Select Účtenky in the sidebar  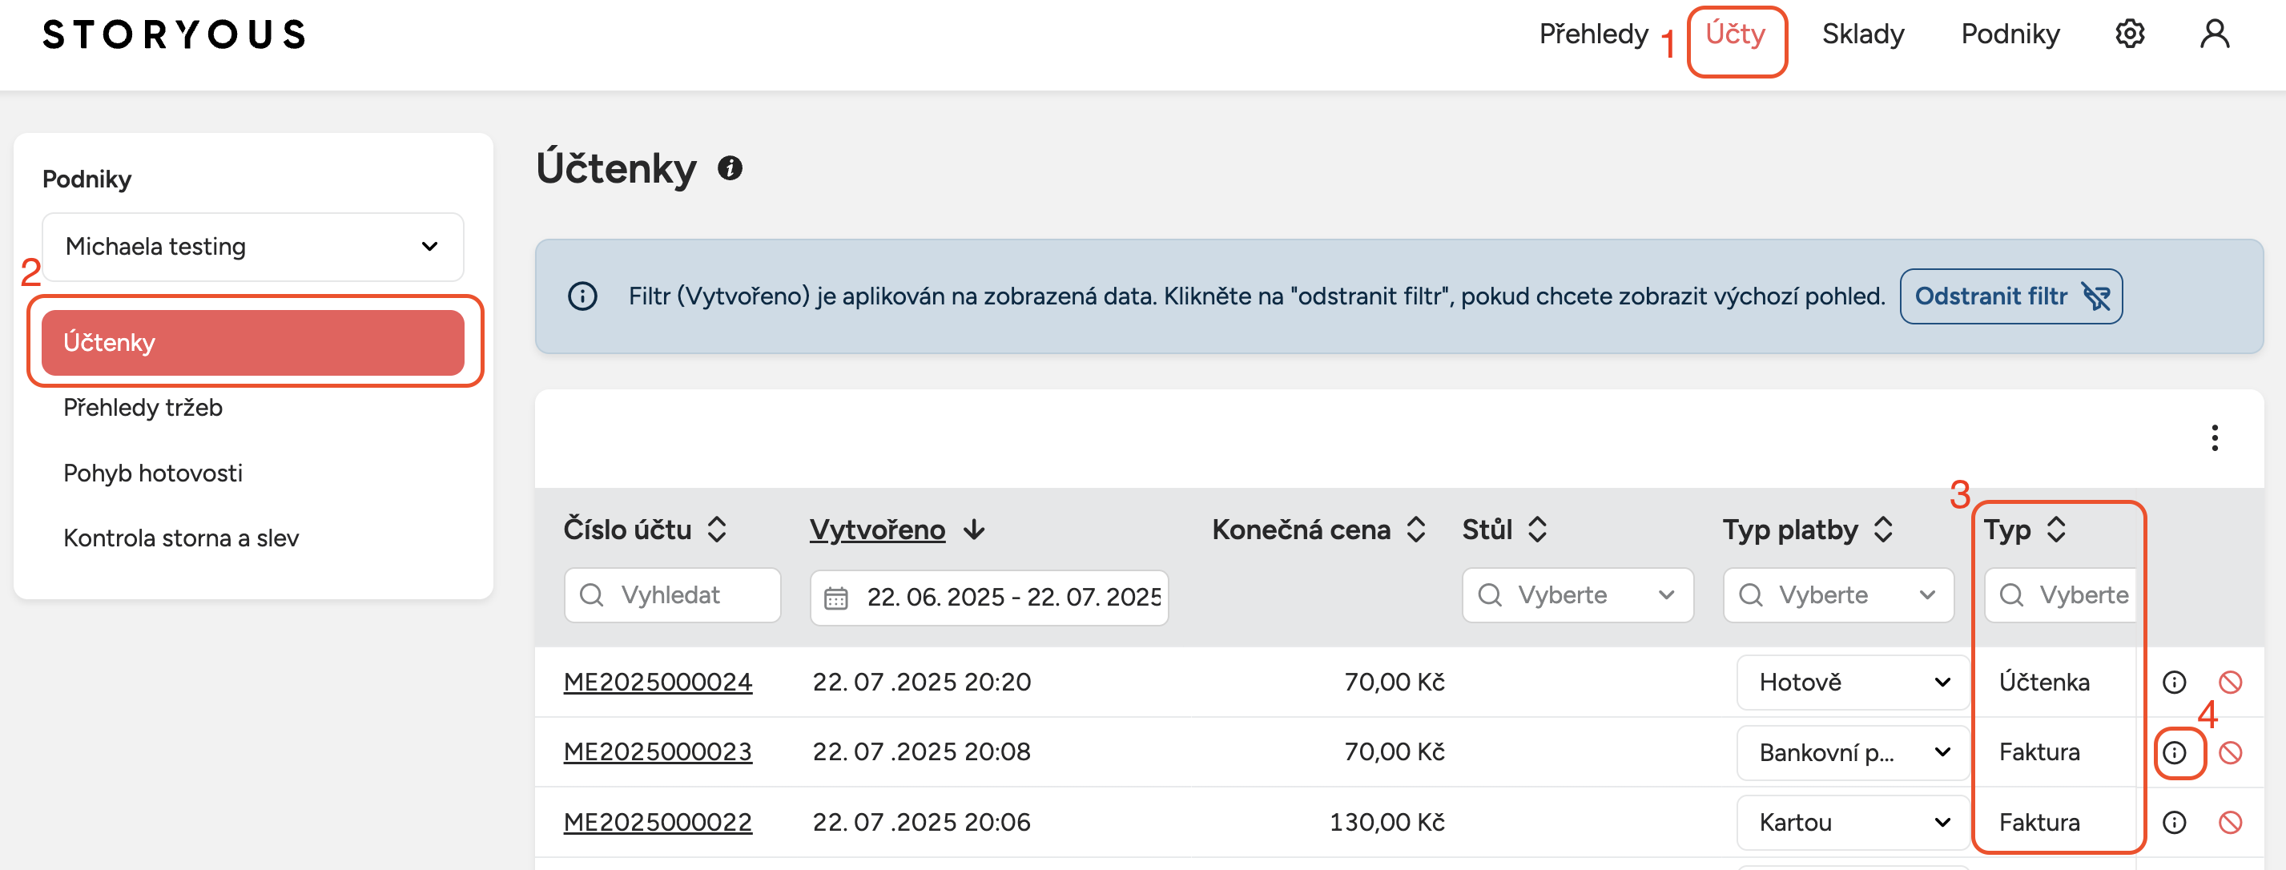[x=253, y=343]
